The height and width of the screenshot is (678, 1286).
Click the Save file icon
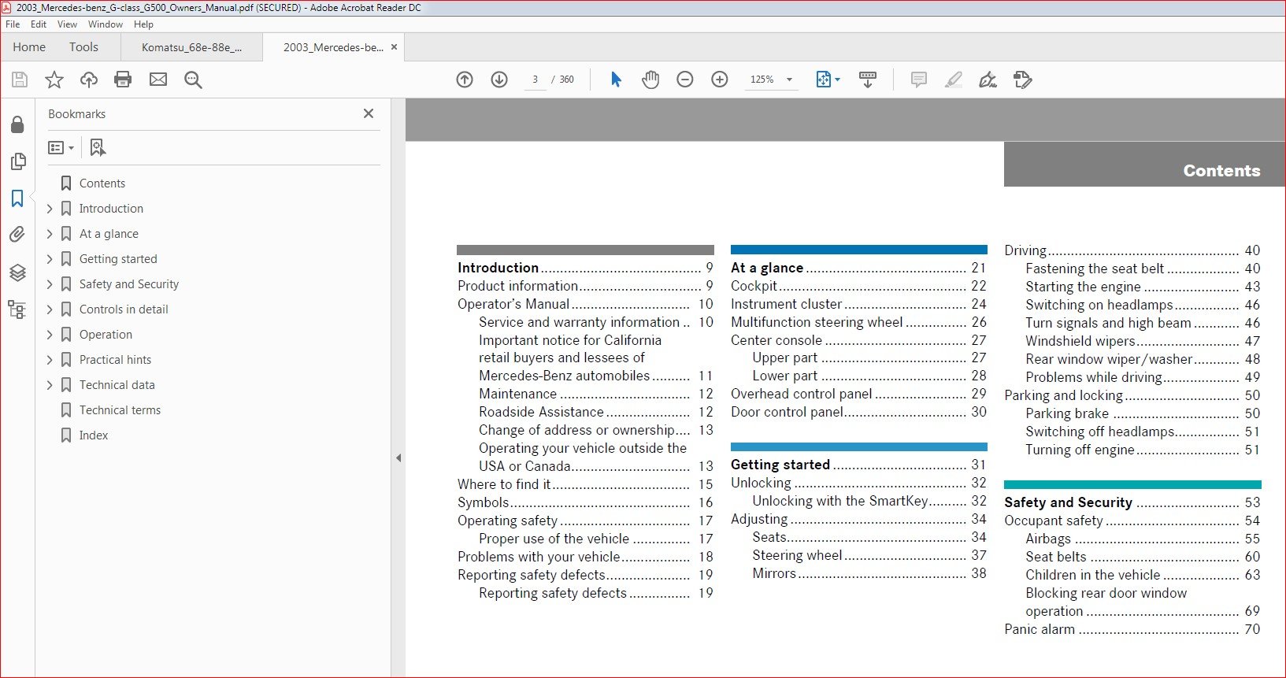tap(20, 80)
